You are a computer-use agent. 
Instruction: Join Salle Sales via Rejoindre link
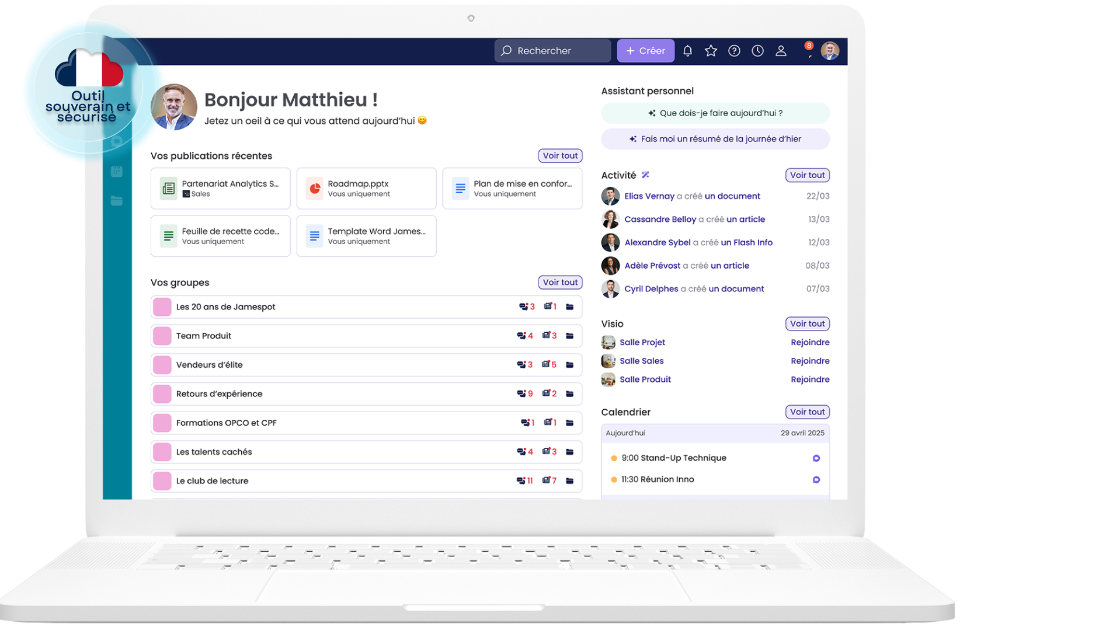coord(809,361)
